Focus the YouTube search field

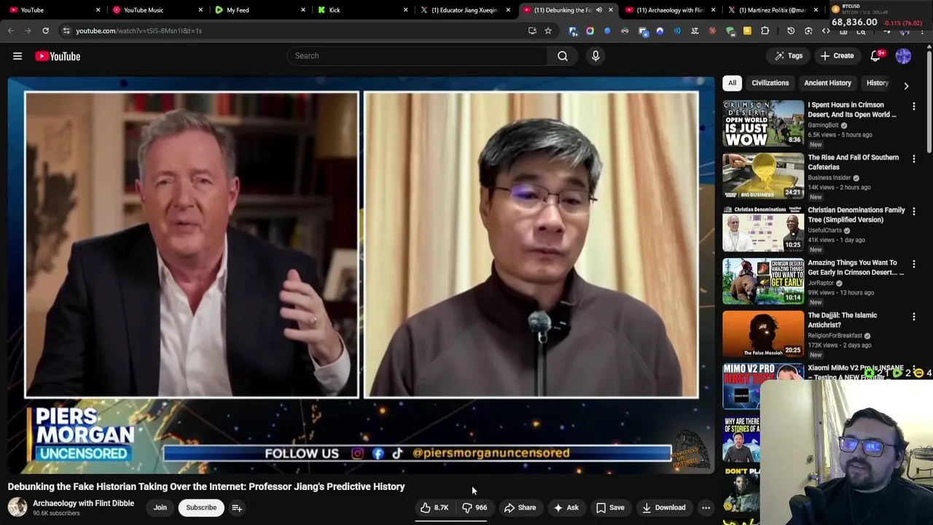click(417, 56)
